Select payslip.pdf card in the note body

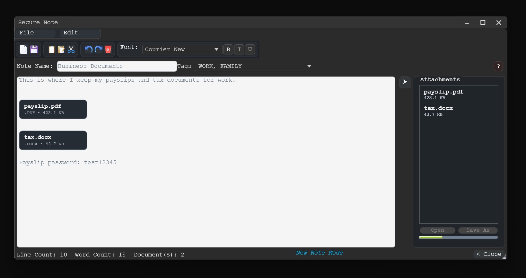click(x=53, y=109)
